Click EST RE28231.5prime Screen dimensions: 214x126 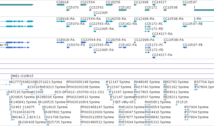(x=176, y=97)
